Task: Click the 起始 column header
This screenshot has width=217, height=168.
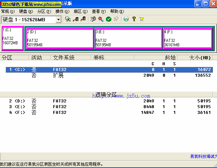Action: [x=156, y=57]
